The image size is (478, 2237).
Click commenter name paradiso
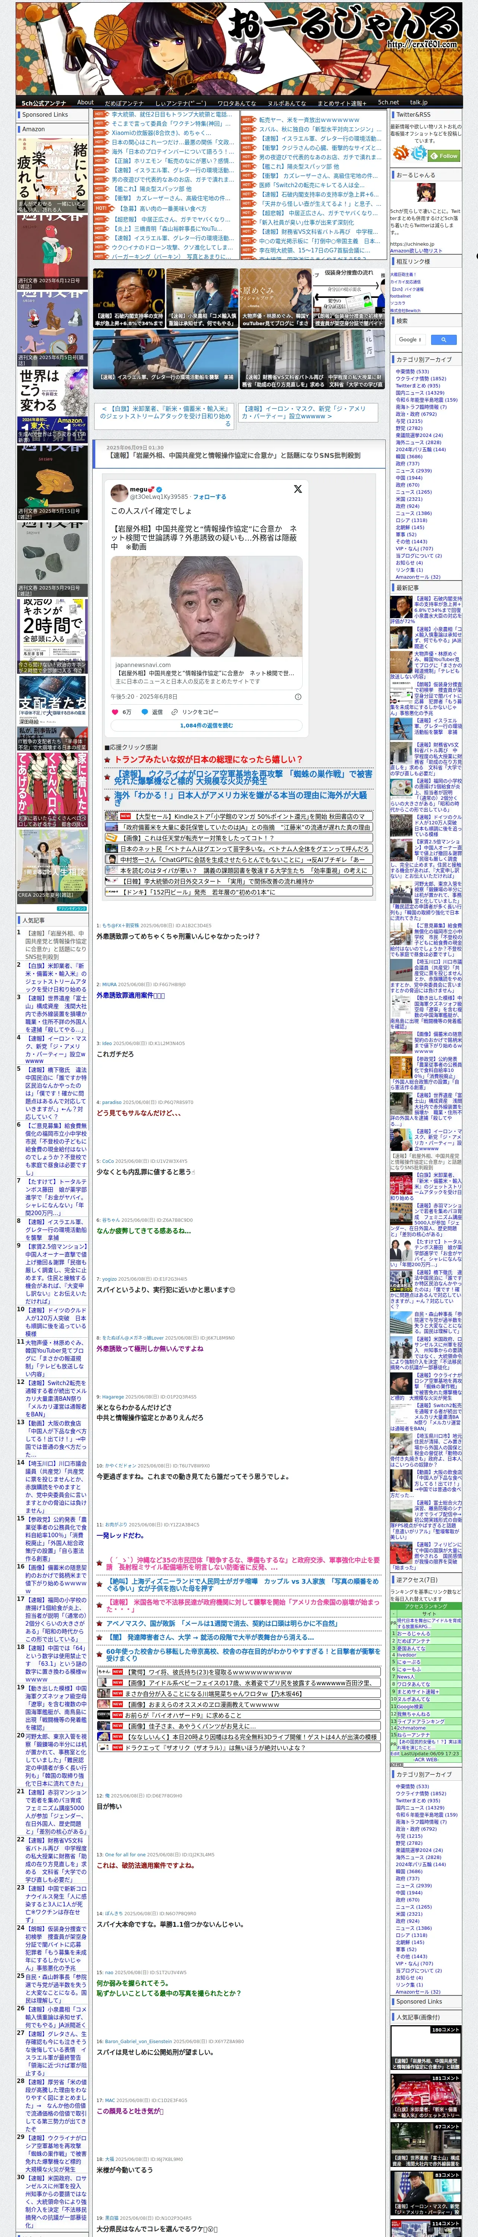(112, 1103)
